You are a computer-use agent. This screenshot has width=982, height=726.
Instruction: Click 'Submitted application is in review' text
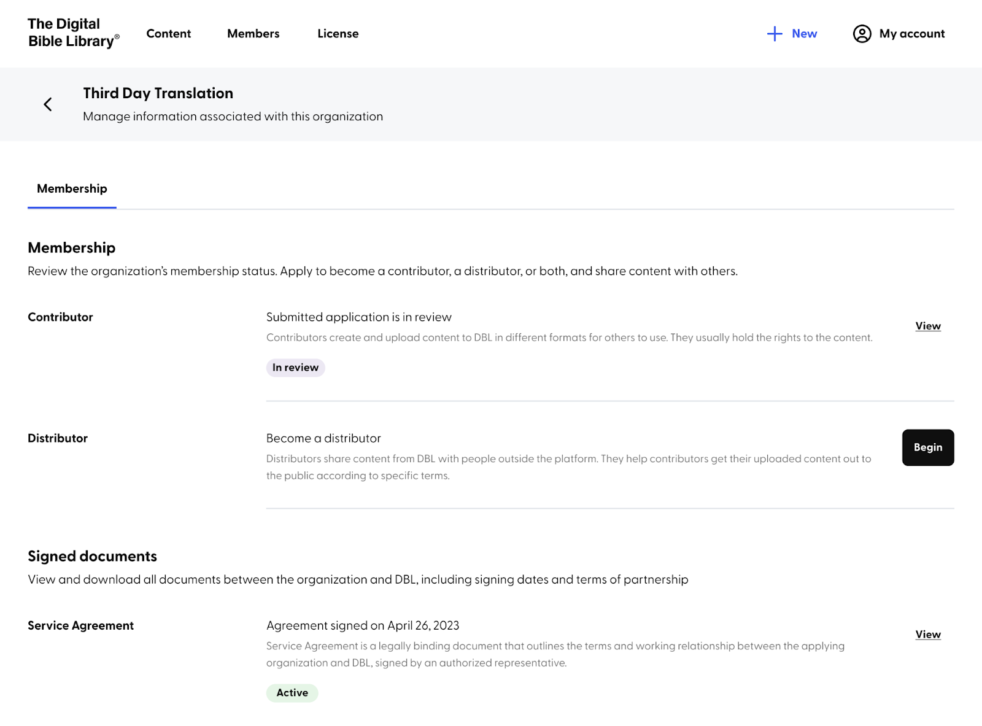358,317
